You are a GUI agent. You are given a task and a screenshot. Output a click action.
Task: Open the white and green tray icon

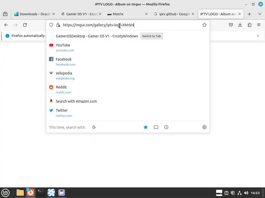click(219, 193)
